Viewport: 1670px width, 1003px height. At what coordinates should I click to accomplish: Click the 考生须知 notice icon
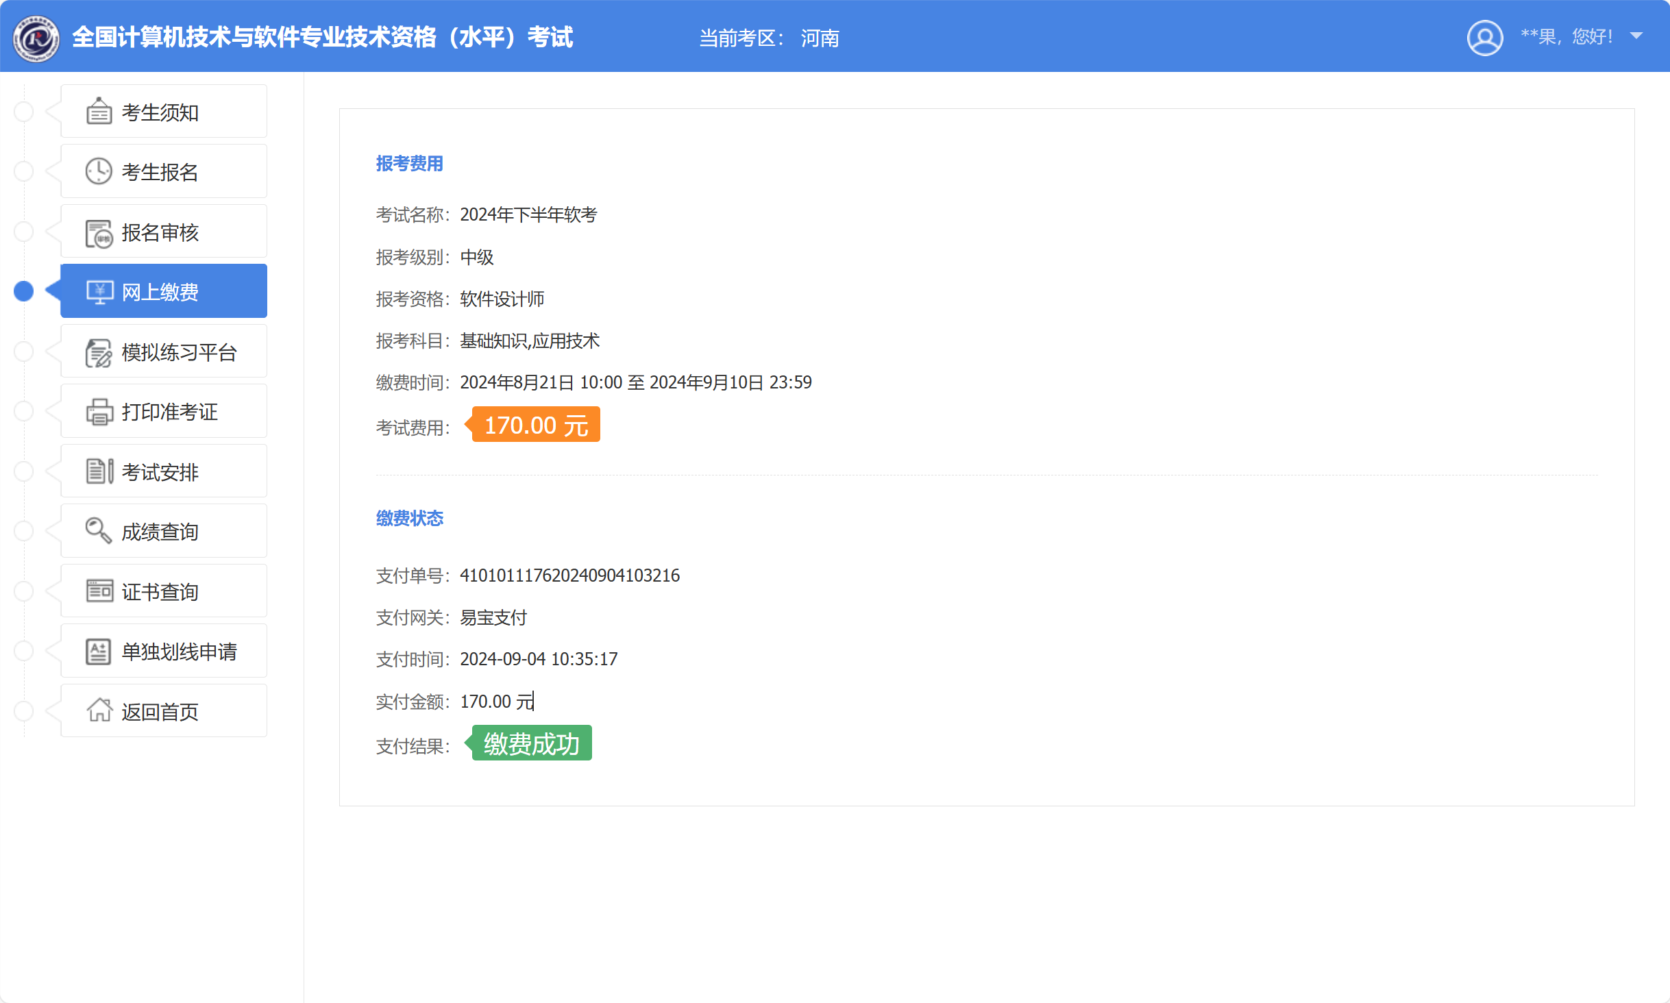click(x=99, y=112)
